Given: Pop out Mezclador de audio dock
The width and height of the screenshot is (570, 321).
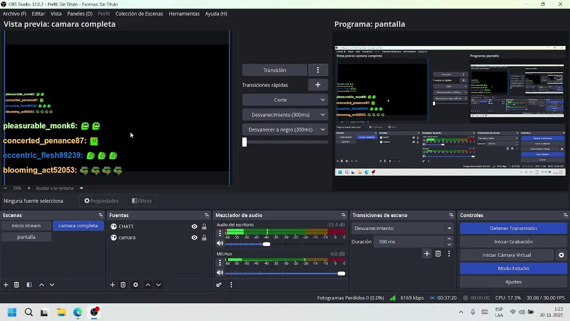Looking at the screenshot, I should coord(343,215).
